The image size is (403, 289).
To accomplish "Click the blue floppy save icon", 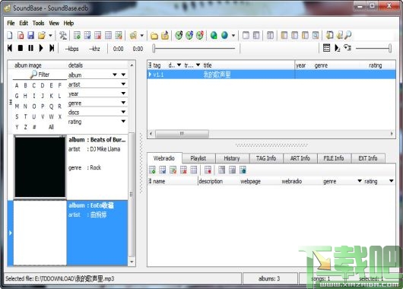I will (31, 35).
